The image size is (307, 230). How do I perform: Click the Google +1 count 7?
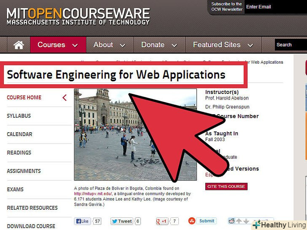(174, 222)
